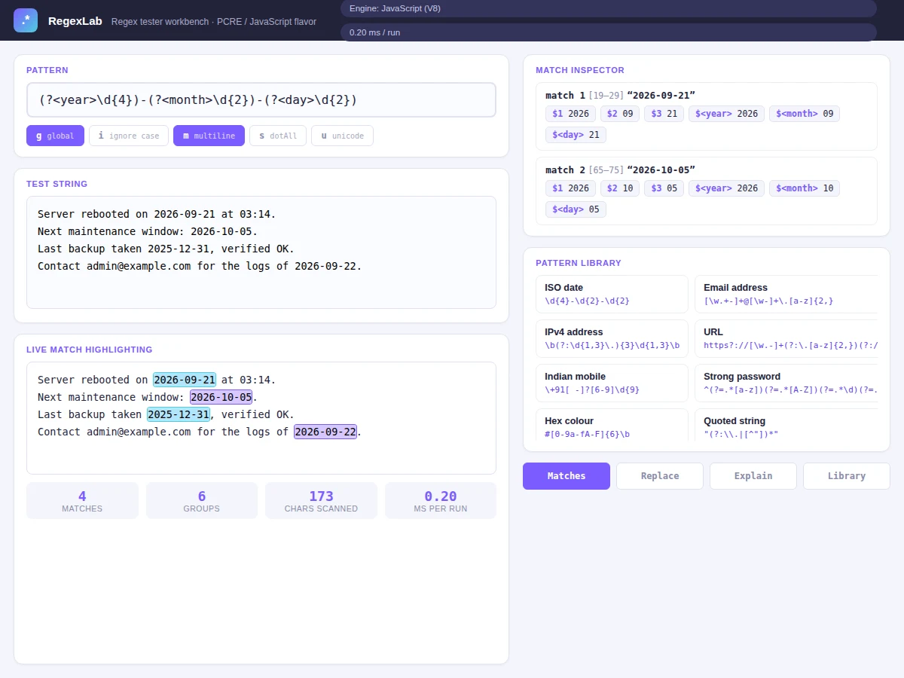Click the match 1 header in inspector
The height and width of the screenshot is (678, 904).
620,95
